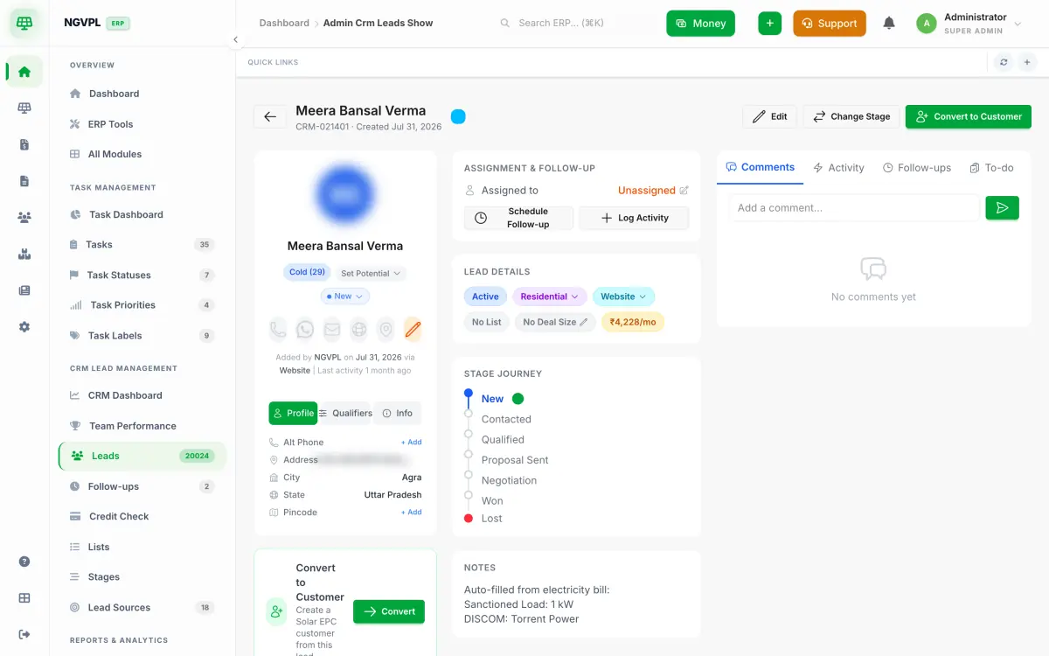This screenshot has width=1049, height=656.
Task: Click the Convert to Customer button
Action: [969, 116]
